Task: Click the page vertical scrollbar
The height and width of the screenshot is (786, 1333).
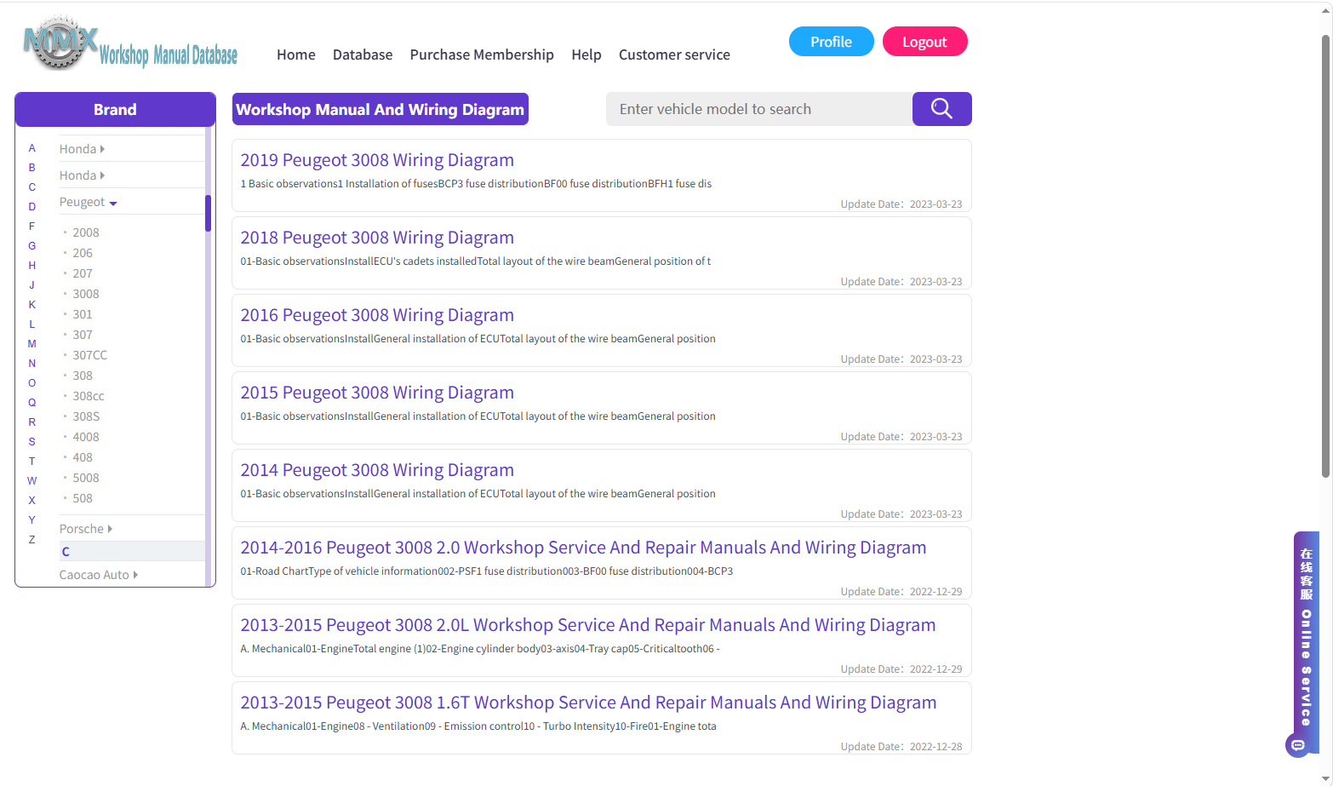Action: 1325,255
